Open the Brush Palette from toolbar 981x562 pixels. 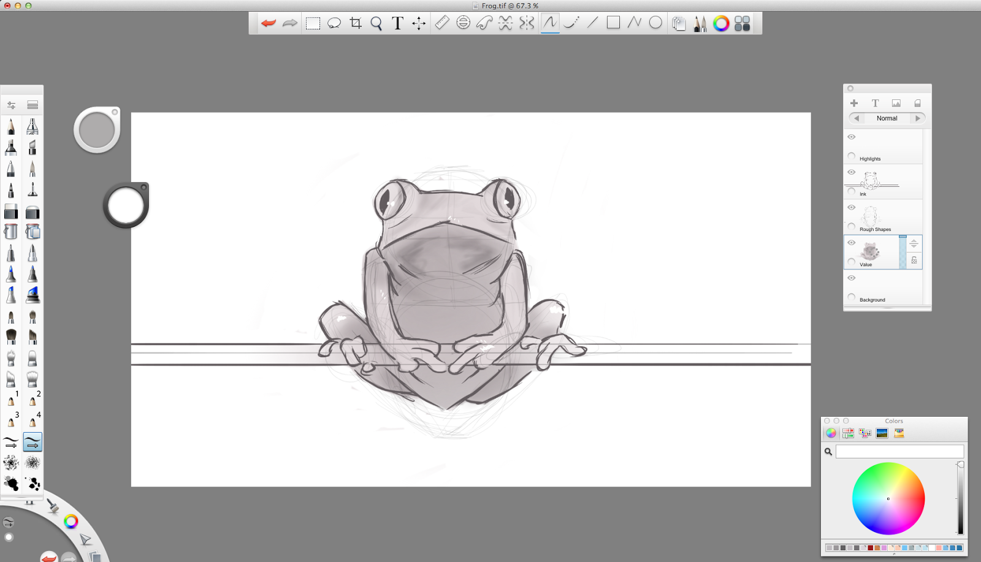(700, 23)
